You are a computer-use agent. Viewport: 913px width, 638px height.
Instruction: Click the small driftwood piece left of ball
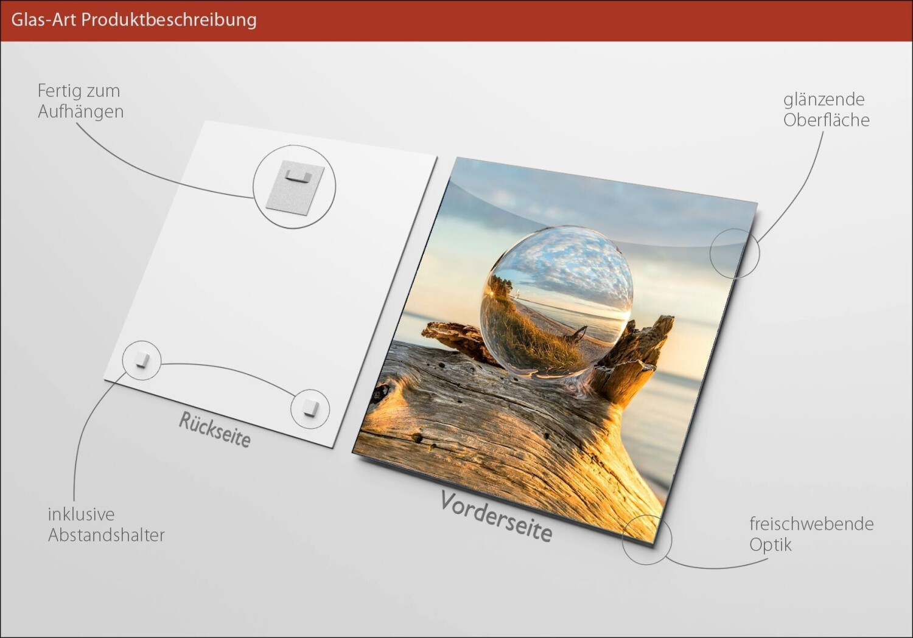[453, 338]
